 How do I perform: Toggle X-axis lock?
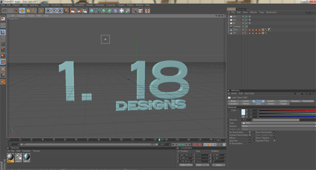coord(48,11)
